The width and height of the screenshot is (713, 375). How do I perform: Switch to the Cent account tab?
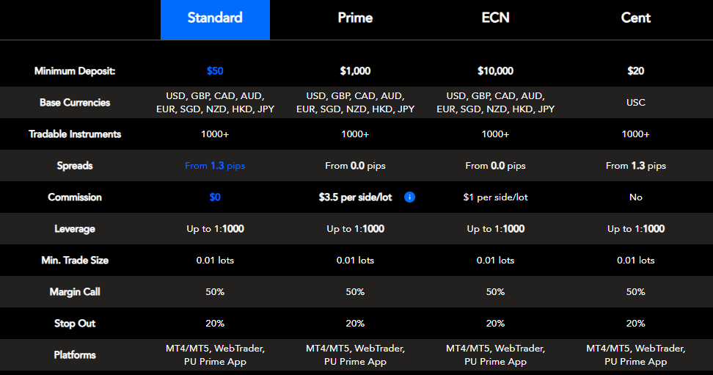click(x=636, y=18)
